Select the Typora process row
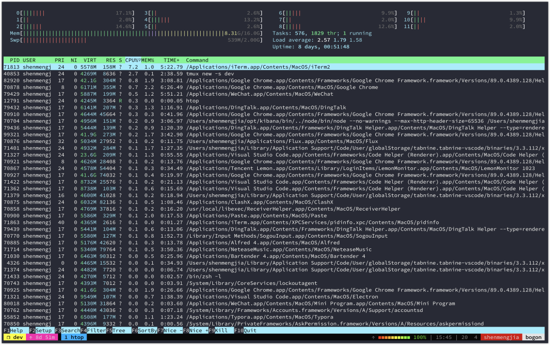550x345 pixels. pyautogui.click(x=274, y=317)
